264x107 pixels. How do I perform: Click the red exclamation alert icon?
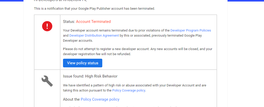pyautogui.click(x=47, y=26)
